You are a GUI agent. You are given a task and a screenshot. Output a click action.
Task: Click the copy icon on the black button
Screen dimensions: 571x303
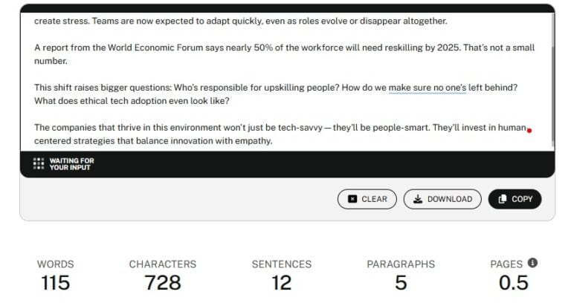point(503,199)
